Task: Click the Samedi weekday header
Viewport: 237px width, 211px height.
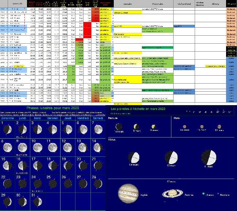Action: point(98,118)
